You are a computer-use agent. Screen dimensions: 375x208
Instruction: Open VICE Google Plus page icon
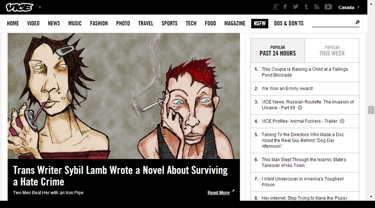[x=276, y=7]
